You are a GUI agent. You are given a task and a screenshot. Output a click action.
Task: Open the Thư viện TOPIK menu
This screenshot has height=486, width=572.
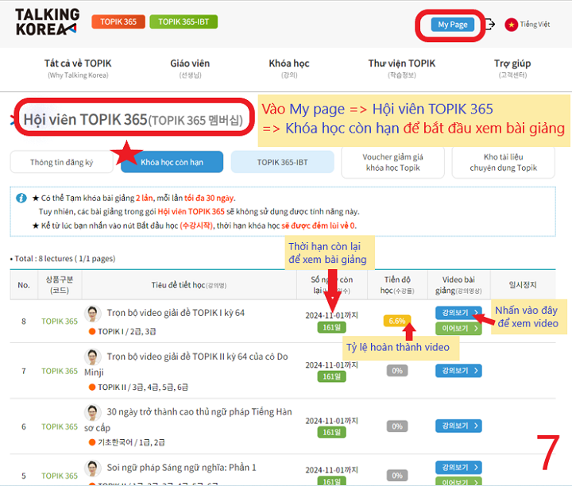point(402,68)
